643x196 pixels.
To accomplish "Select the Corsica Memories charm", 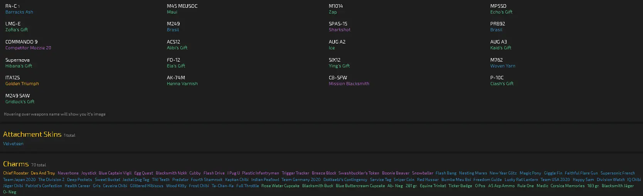I will pos(567,186).
